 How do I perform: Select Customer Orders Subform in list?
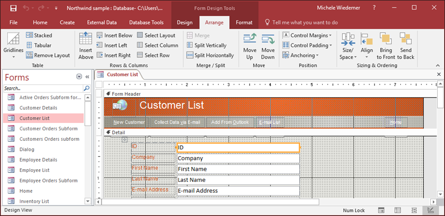pyautogui.click(x=44, y=129)
